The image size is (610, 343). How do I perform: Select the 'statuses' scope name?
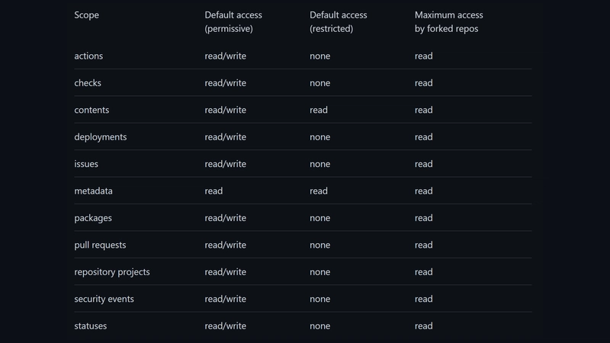pyautogui.click(x=91, y=326)
